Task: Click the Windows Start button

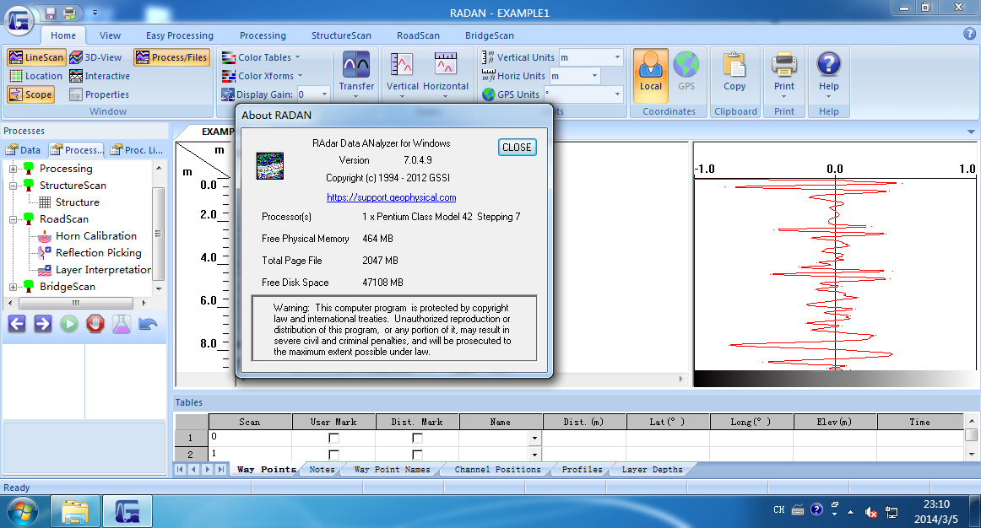Action: tap(23, 512)
